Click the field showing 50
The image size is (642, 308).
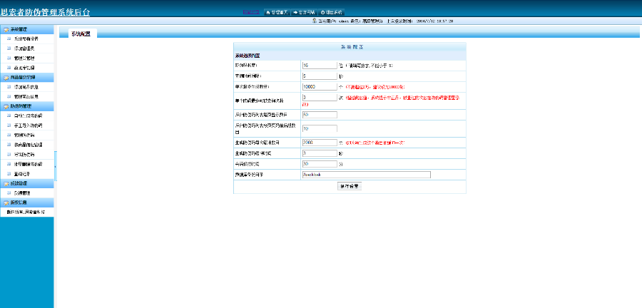click(x=320, y=115)
